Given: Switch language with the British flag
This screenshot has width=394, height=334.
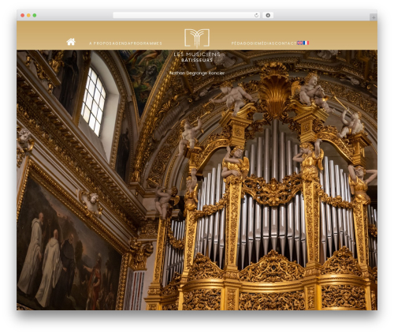Looking at the screenshot, I should 300,43.
